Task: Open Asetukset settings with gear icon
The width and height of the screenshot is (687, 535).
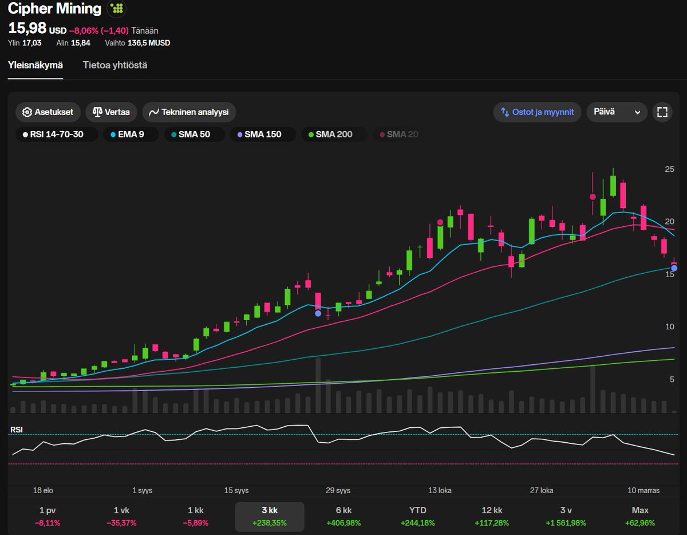Action: point(48,112)
